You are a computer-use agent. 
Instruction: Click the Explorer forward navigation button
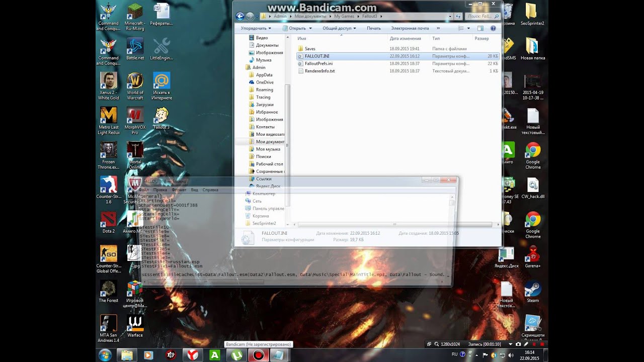point(250,16)
